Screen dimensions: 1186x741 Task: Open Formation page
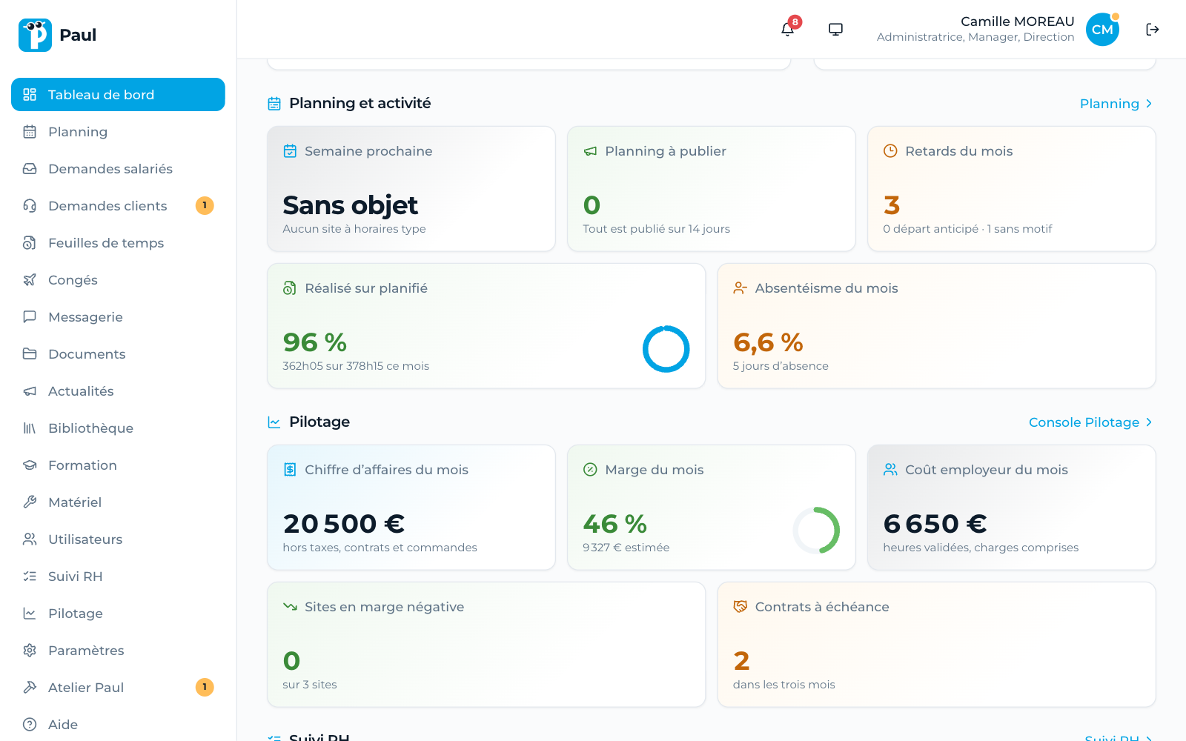(x=118, y=465)
